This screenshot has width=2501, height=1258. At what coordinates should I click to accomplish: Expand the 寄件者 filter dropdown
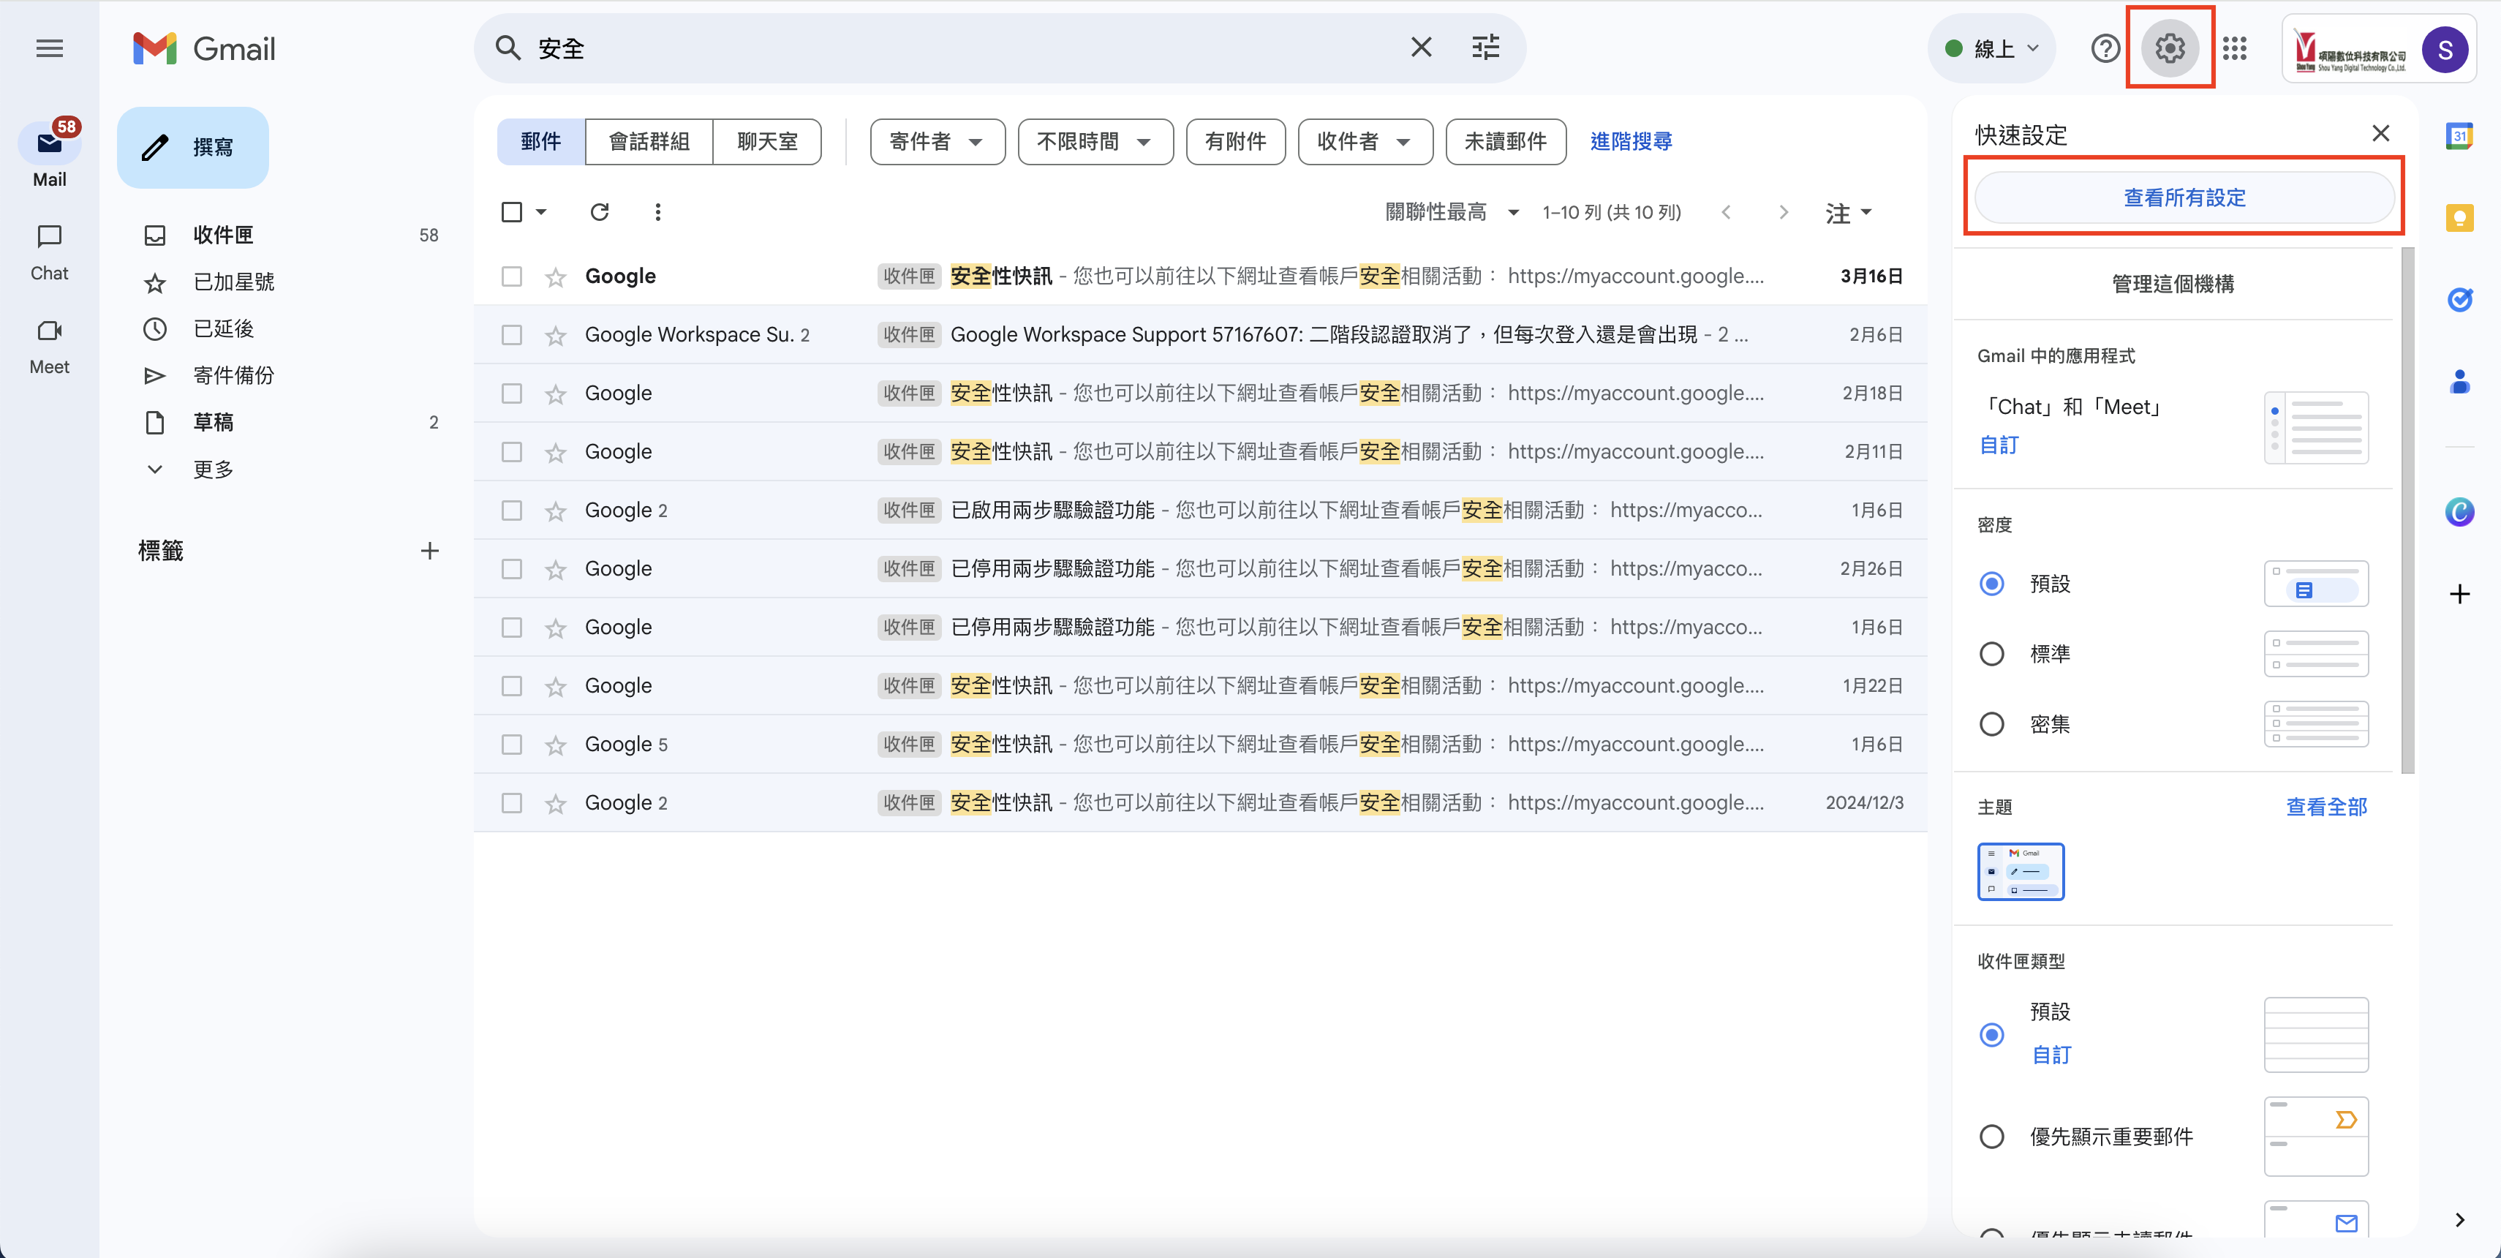tap(936, 142)
